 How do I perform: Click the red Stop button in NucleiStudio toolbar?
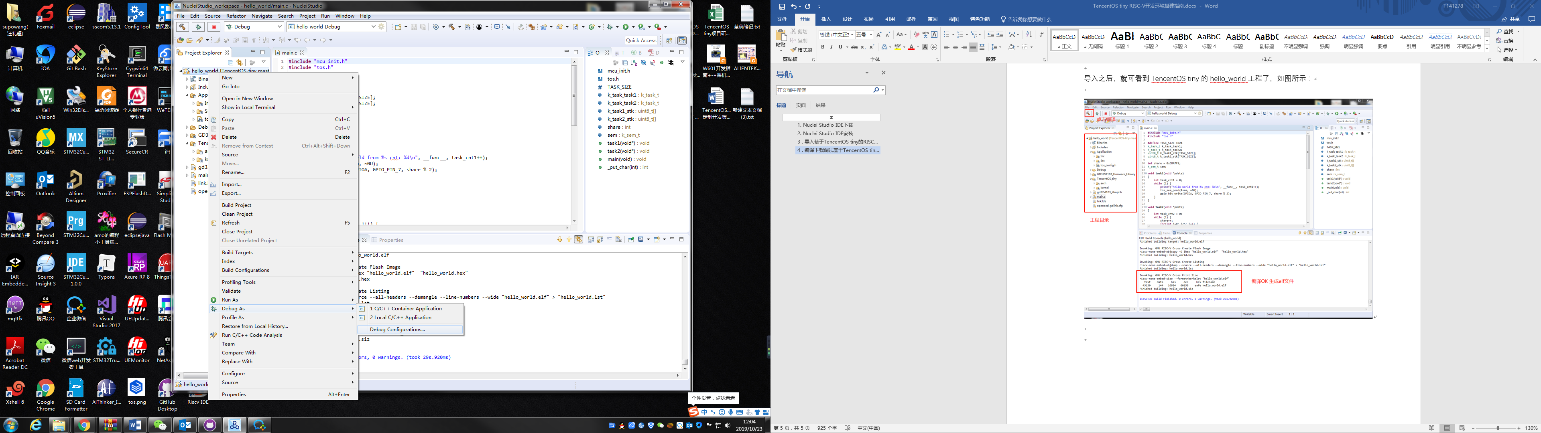coord(214,27)
